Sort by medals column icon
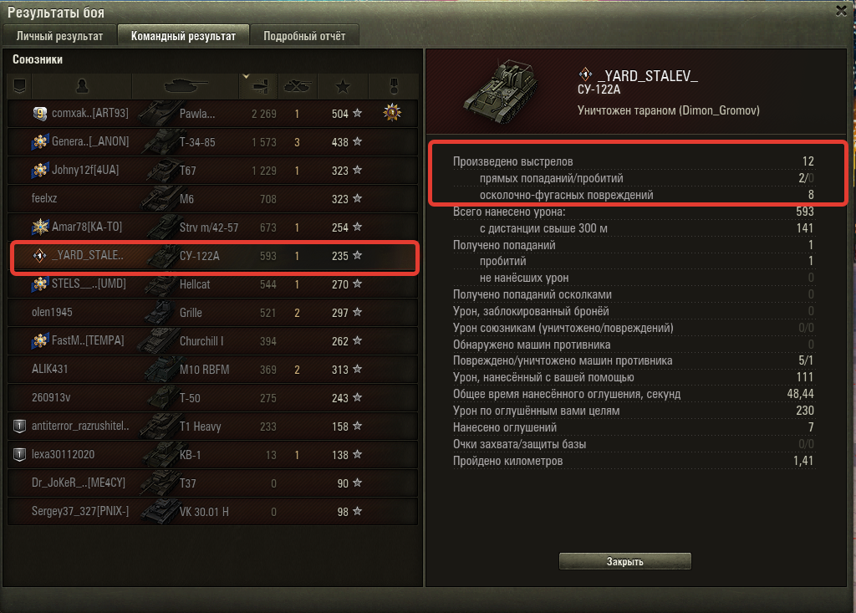Image resolution: width=856 pixels, height=613 pixels. 394,86
